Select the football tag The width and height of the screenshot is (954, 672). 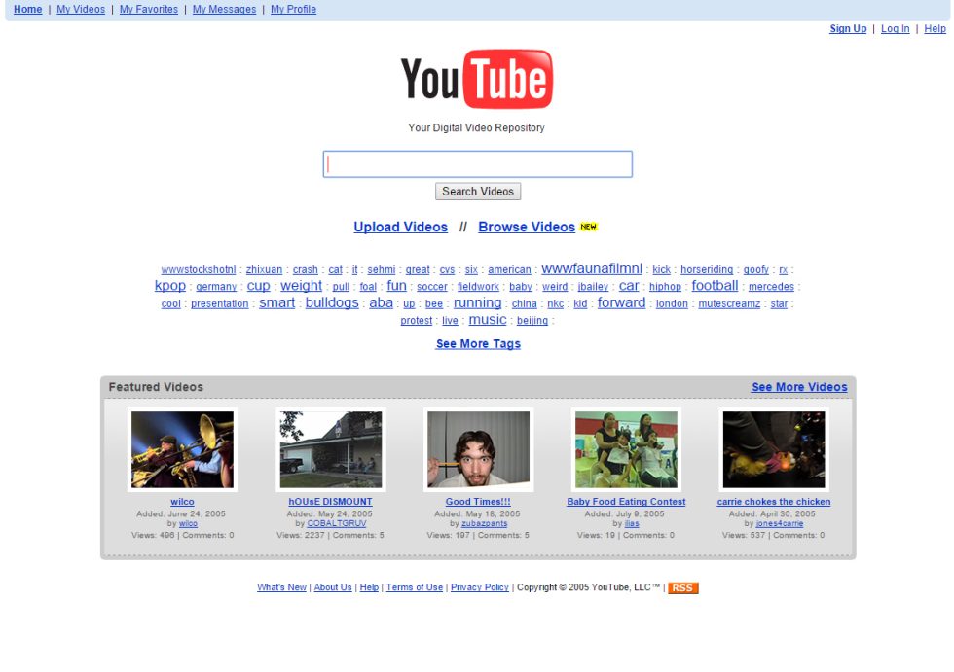pos(715,286)
